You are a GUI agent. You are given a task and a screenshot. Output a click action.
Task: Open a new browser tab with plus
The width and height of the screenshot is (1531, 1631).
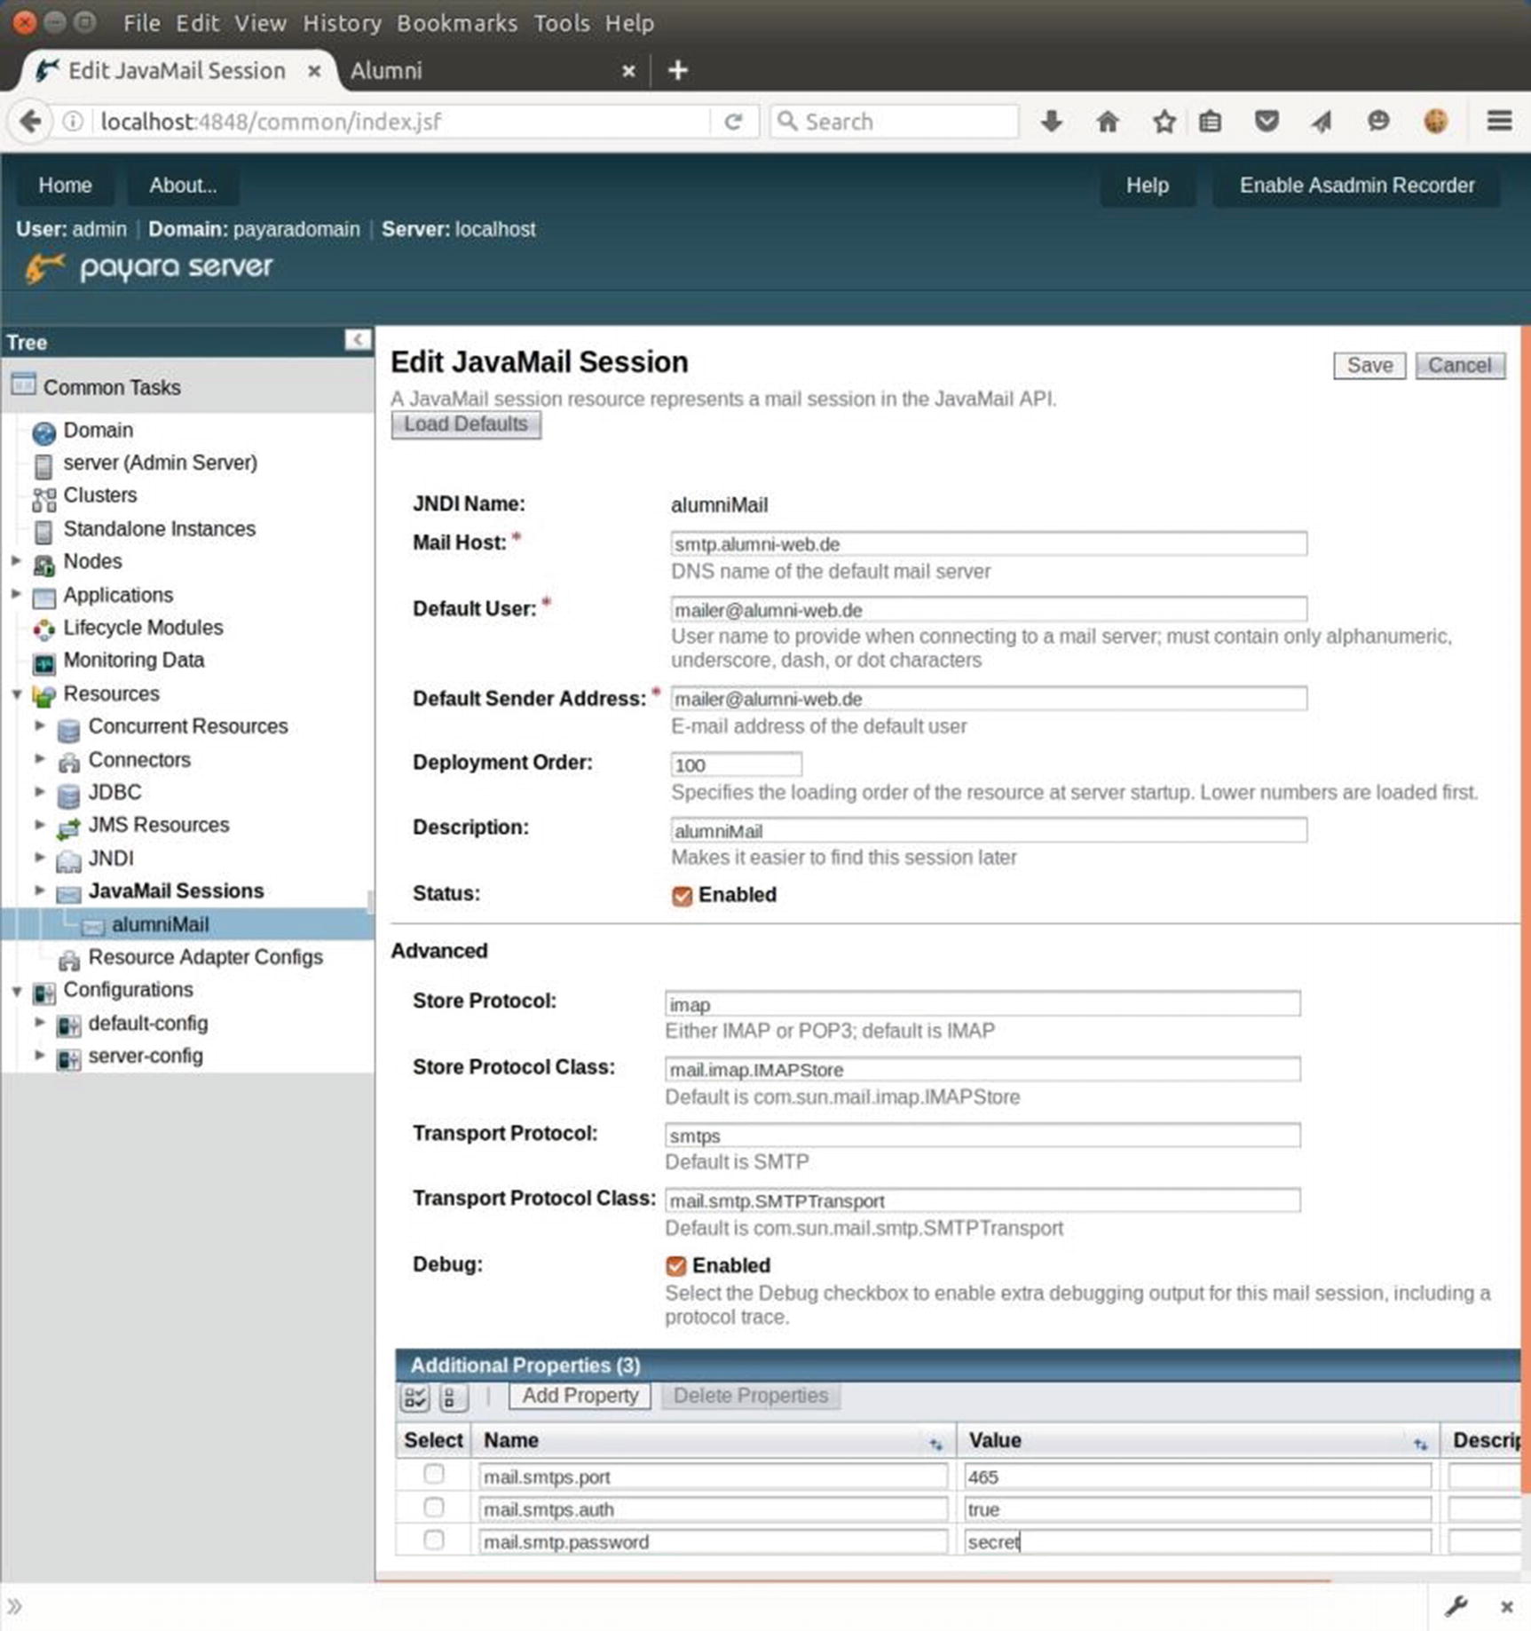click(677, 70)
